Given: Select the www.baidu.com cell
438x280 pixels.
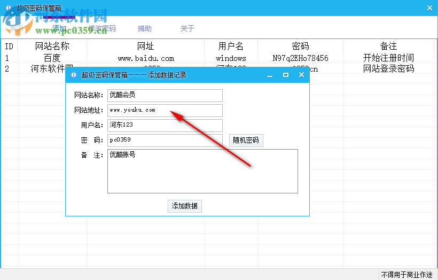Looking at the screenshot, I should coord(146,58).
